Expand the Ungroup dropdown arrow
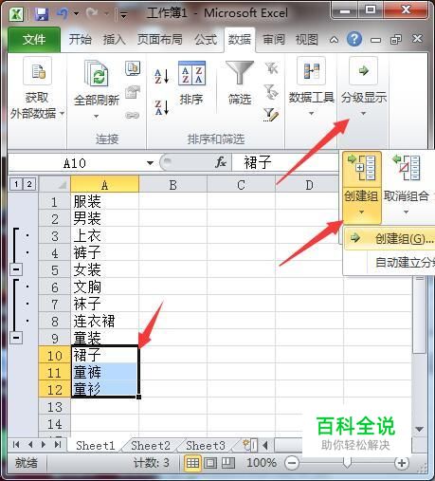Viewport: 435px width, 481px height. tap(407, 213)
